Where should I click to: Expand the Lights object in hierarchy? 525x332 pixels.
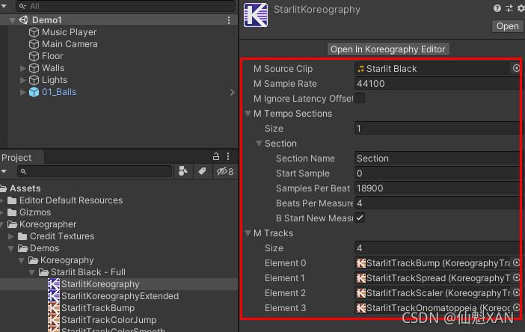[x=22, y=80]
